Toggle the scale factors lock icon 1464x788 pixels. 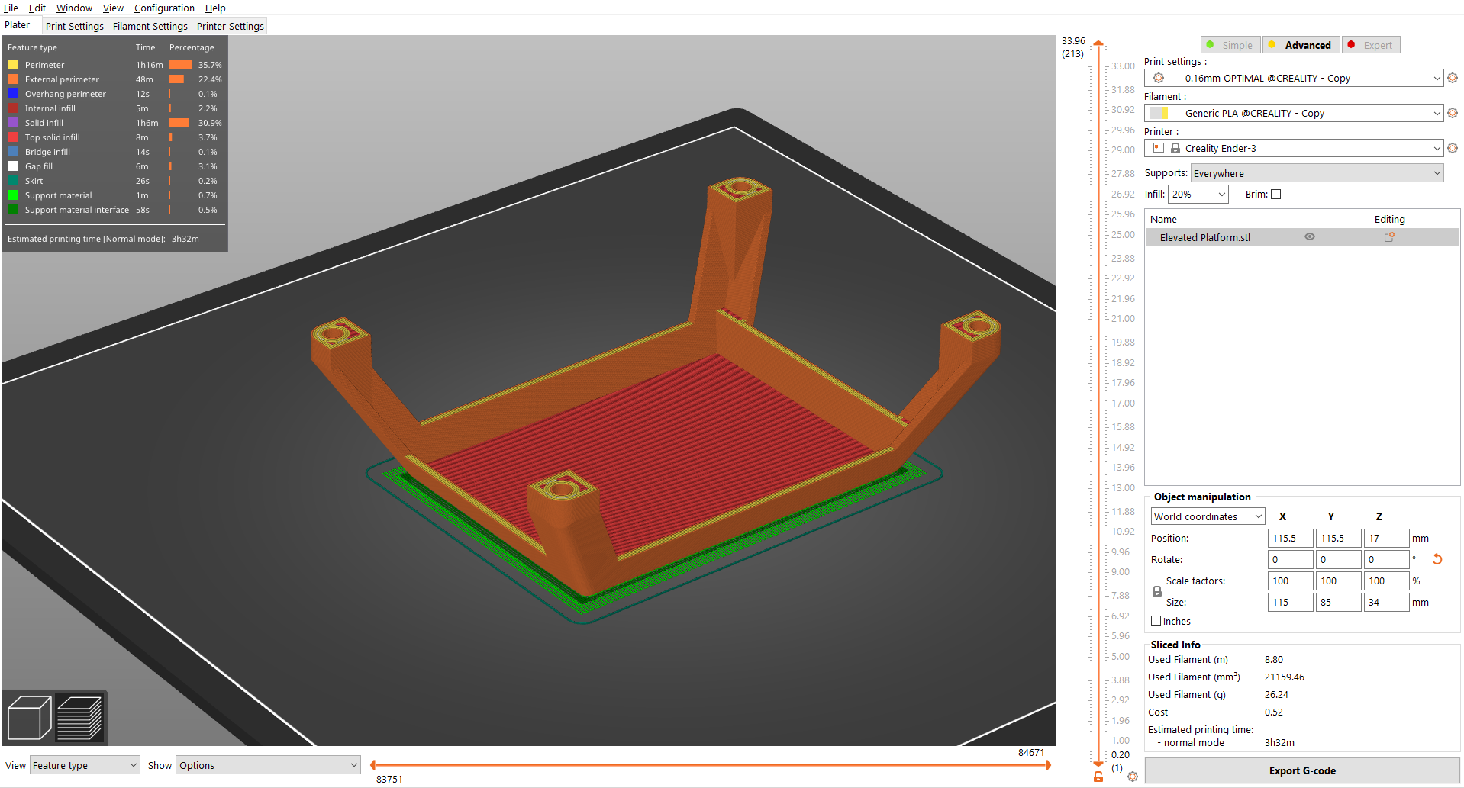click(1157, 591)
